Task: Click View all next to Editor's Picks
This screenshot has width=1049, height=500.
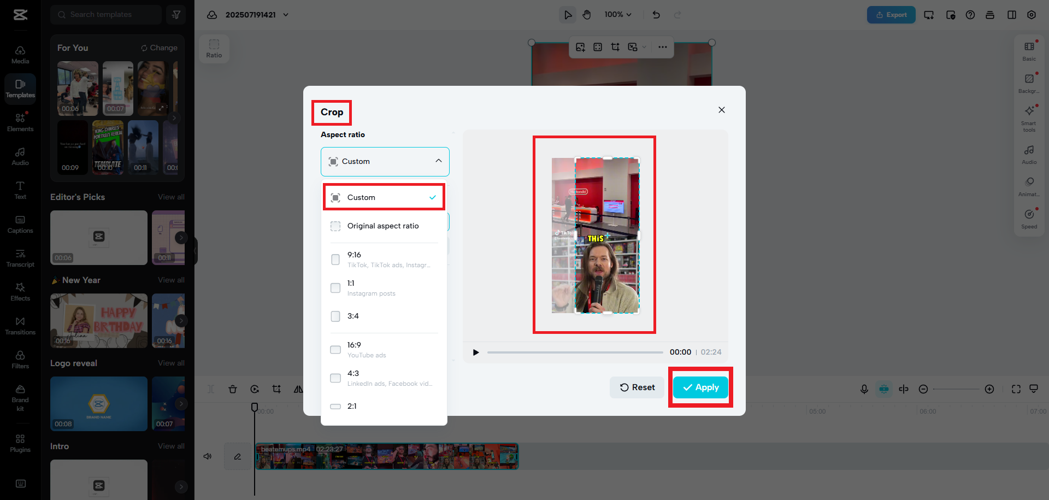Action: 170,197
